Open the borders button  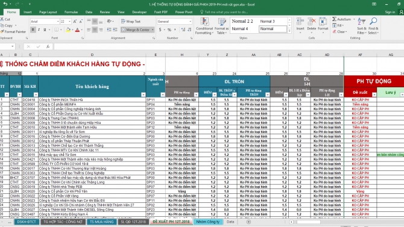[57, 30]
